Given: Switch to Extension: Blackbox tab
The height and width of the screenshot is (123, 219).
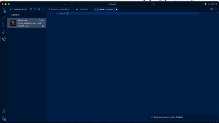Looking at the screenshot, I should pyautogui.click(x=59, y=10).
